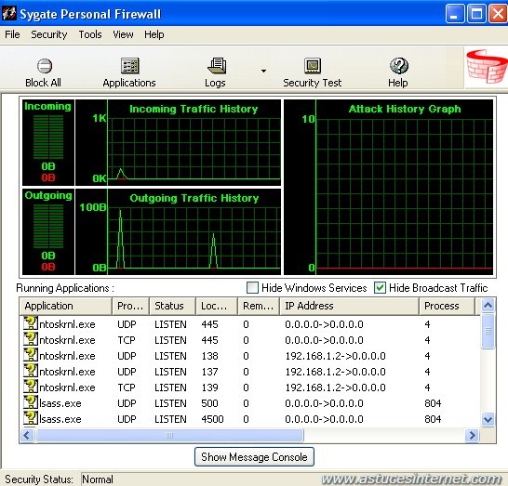The image size is (508, 486).
Task: Click the horizontal scrollbar thumb
Action: 169,435
